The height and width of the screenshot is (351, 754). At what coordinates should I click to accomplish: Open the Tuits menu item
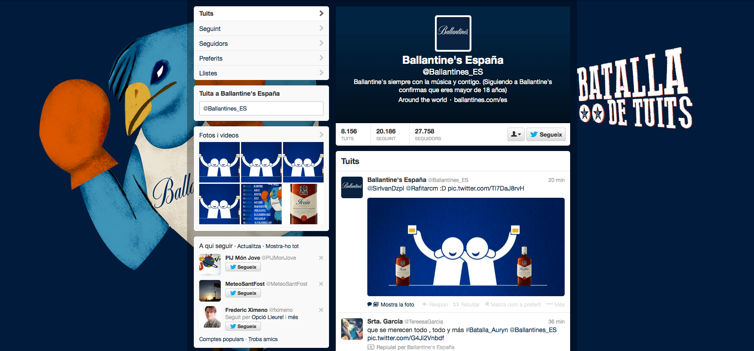click(261, 13)
